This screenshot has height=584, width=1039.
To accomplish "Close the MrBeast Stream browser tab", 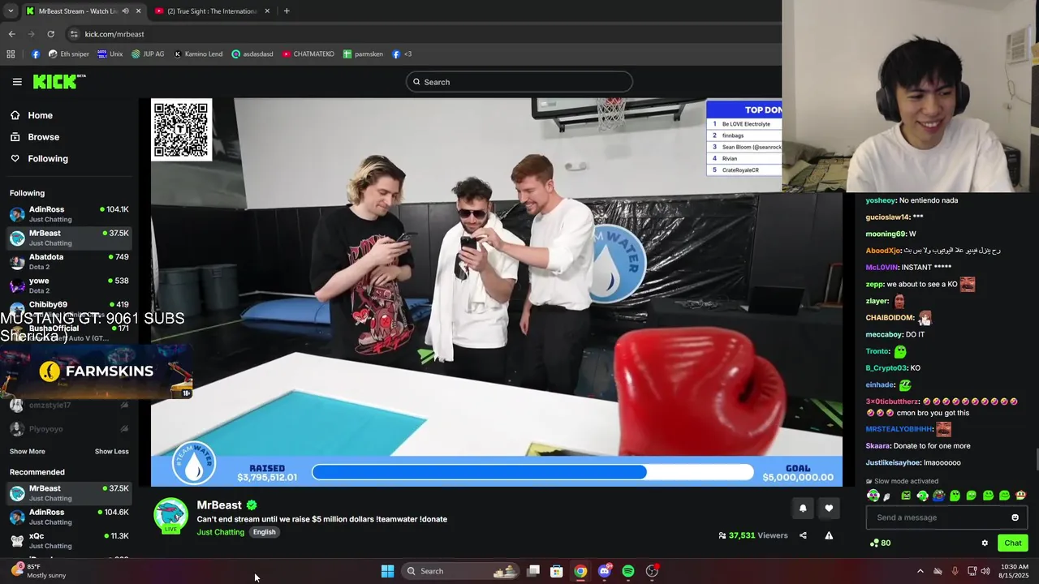I will (x=138, y=11).
